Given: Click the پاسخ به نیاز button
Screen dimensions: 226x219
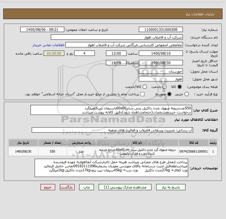Looking at the screenshot, I should coord(171,187).
